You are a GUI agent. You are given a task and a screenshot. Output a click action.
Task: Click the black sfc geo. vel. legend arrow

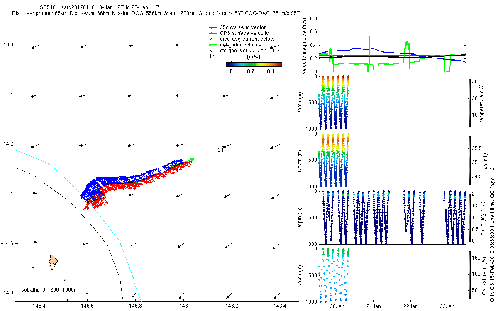point(214,50)
